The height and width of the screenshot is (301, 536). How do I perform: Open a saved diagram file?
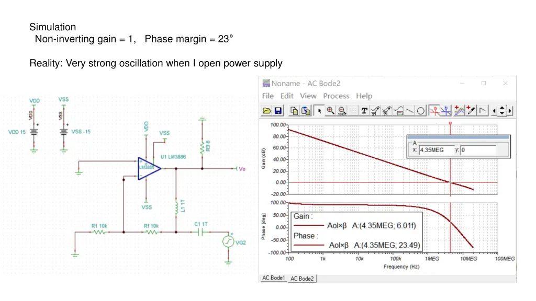click(x=268, y=110)
